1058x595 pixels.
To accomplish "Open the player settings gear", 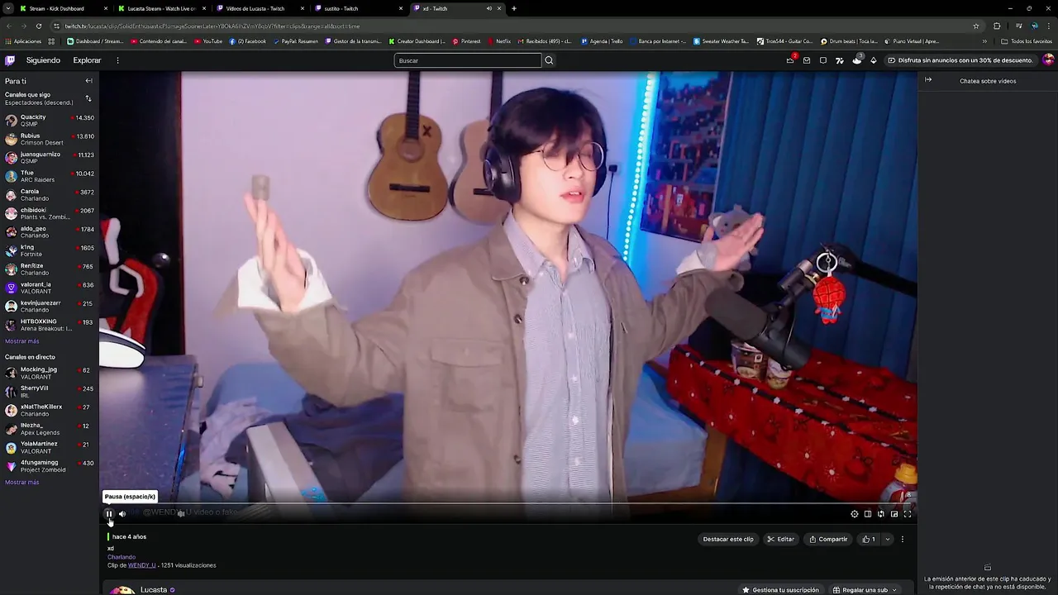I will pos(855,514).
